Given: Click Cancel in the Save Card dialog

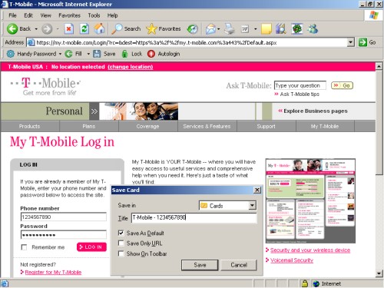Looking at the screenshot, I should (x=239, y=265).
